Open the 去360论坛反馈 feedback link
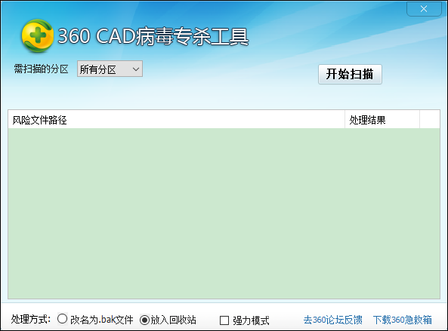The width and height of the screenshot is (448, 331). (332, 320)
